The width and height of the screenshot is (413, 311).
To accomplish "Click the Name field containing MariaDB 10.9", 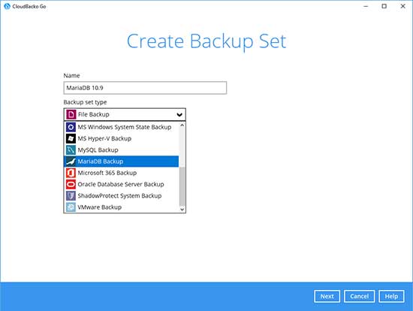I will click(145, 88).
